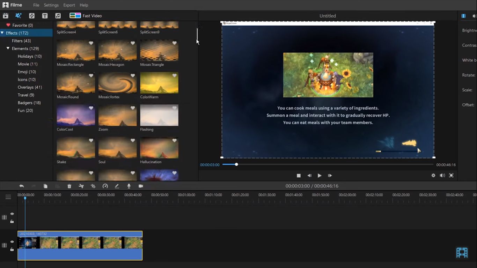The height and width of the screenshot is (268, 477).
Task: Select Emoji (10) category
Action: pos(26,72)
